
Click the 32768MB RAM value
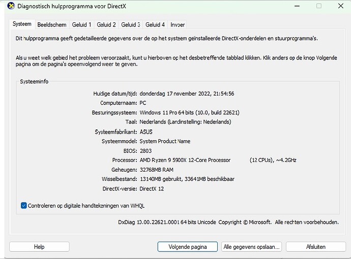[x=157, y=170]
